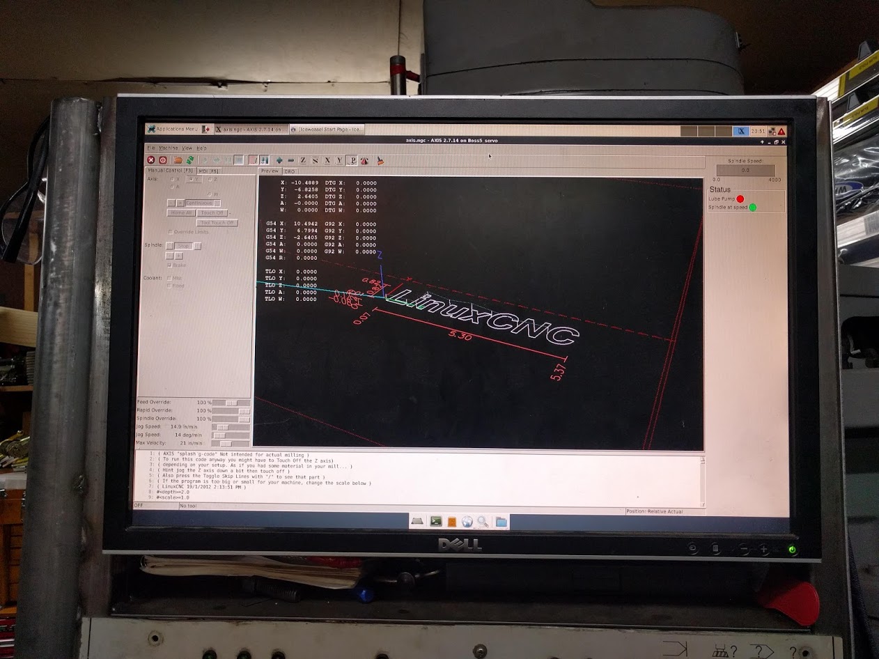879x659 pixels.
Task: Switch to the MDI [F5] tab
Action: tap(209, 171)
